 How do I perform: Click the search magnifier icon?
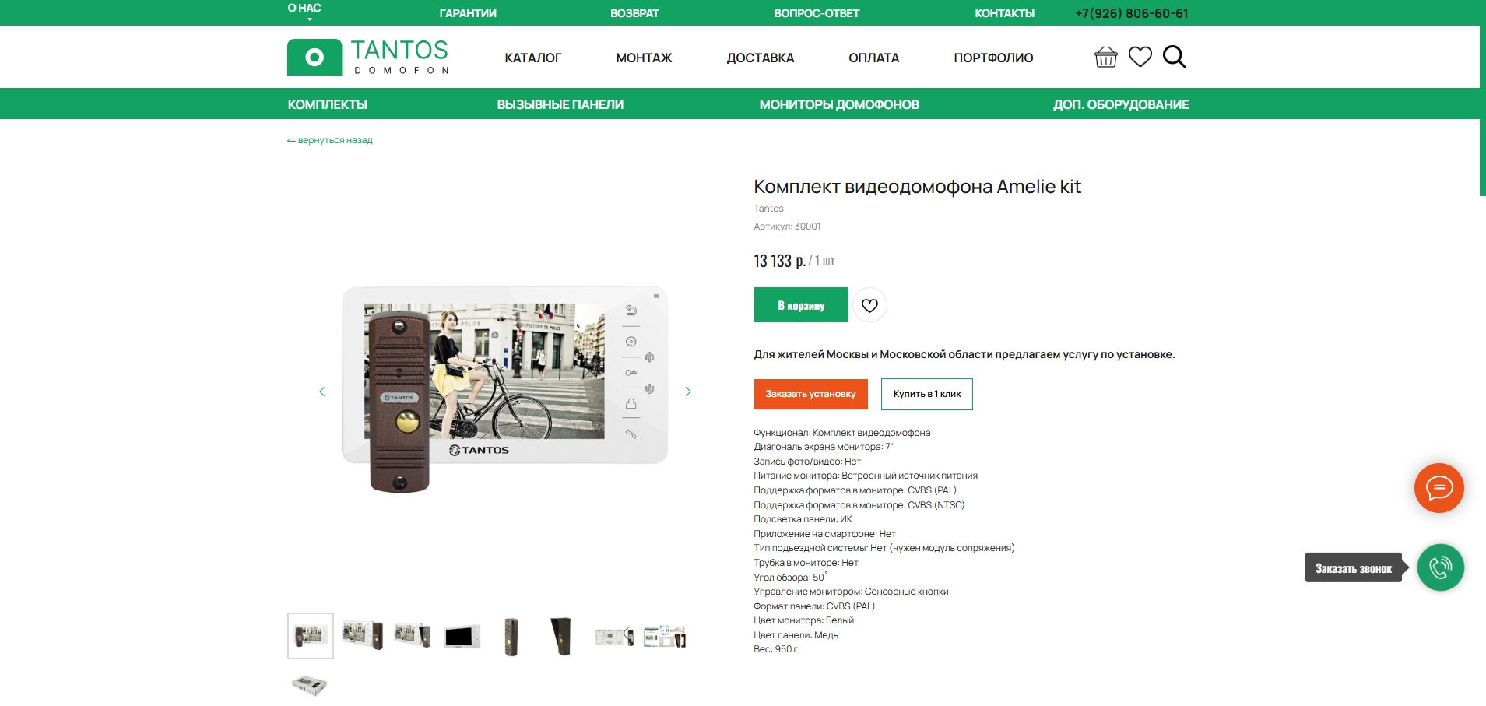[1174, 57]
